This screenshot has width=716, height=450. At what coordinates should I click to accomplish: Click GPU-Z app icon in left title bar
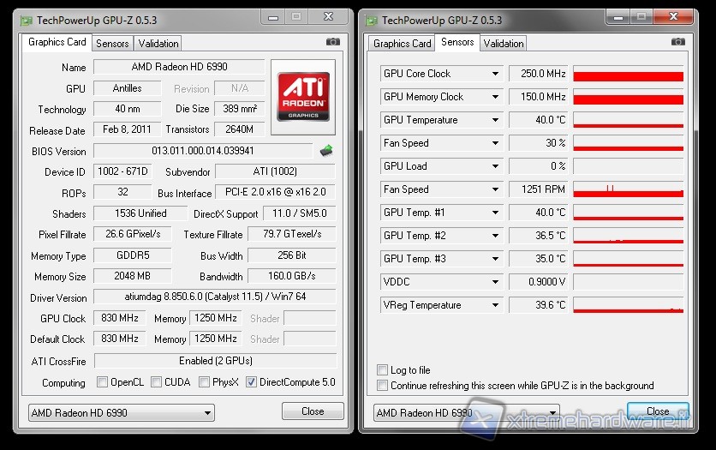point(26,20)
